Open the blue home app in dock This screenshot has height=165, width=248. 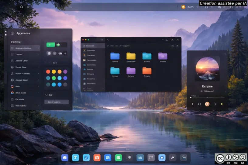pyautogui.click(x=65, y=157)
